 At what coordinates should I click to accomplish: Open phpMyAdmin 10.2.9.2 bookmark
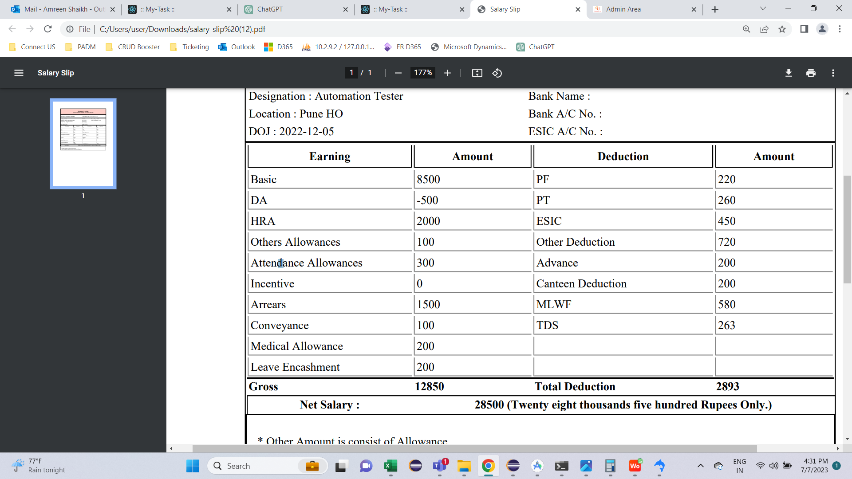pyautogui.click(x=338, y=47)
